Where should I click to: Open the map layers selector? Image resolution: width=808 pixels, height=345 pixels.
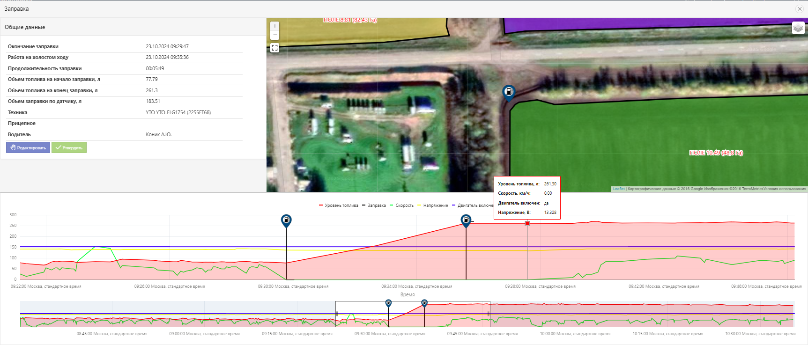[x=798, y=28]
